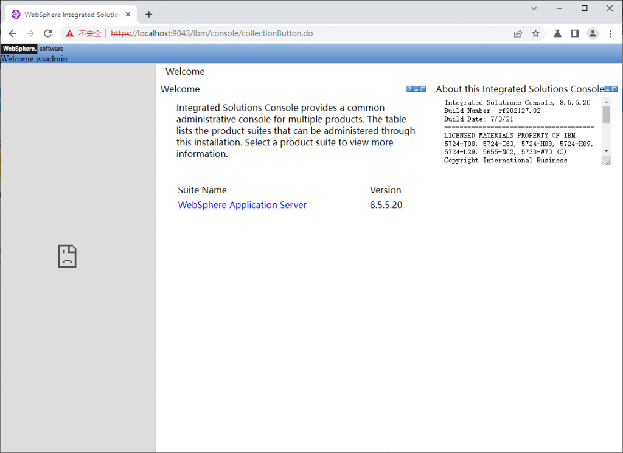
Task: Click the WebSphere software logo
Action: pos(32,49)
